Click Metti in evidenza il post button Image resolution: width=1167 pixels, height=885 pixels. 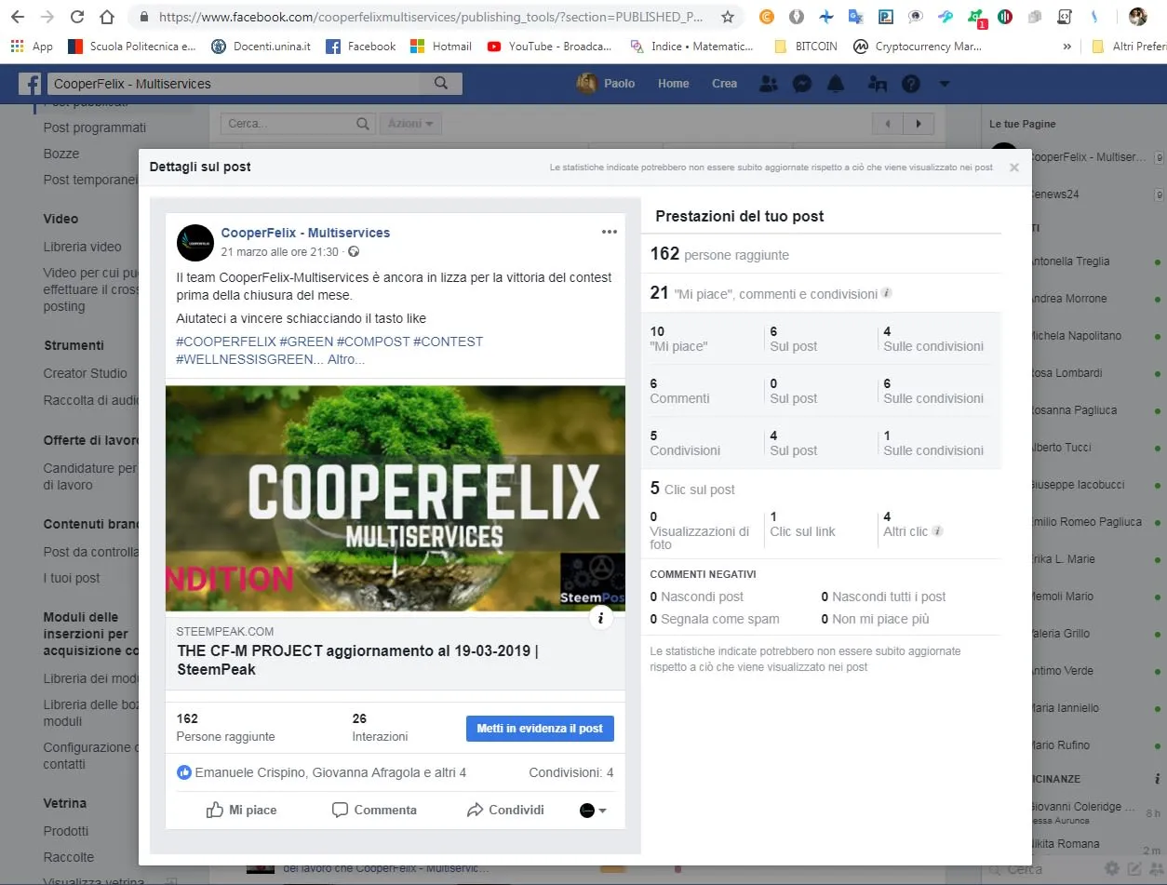540,729
